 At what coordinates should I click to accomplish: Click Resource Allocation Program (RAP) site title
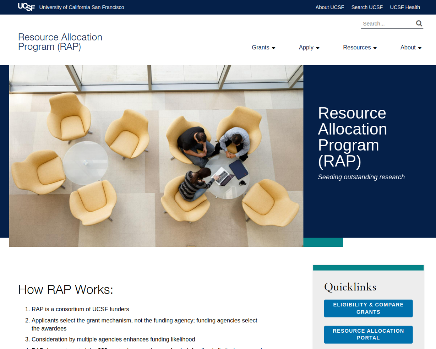tap(60, 42)
